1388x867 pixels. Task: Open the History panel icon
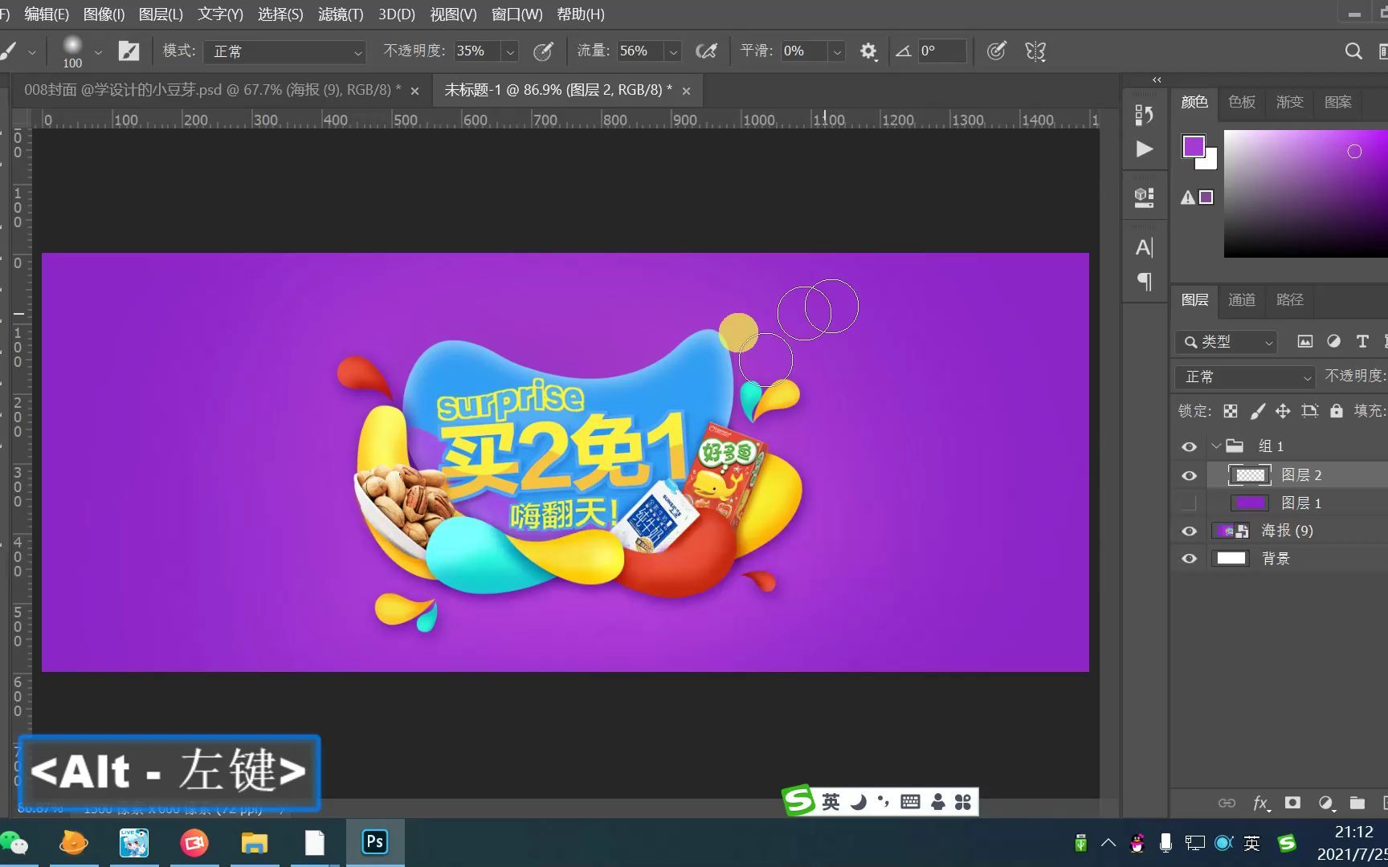(1145, 115)
